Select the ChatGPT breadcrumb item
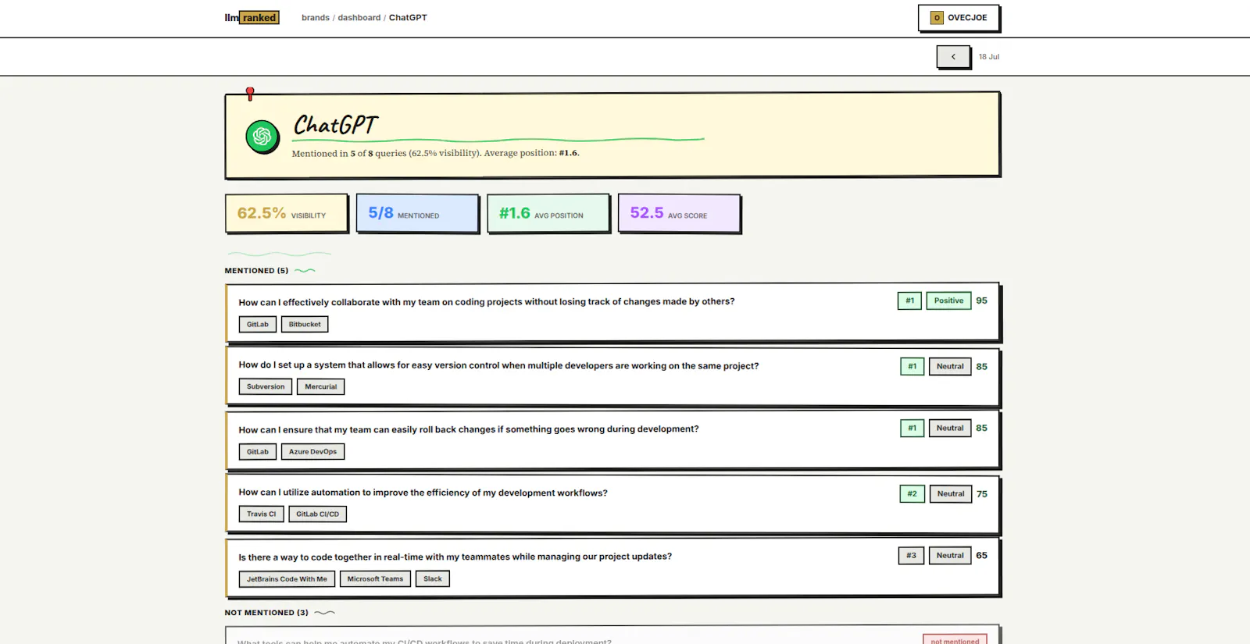 click(x=408, y=17)
